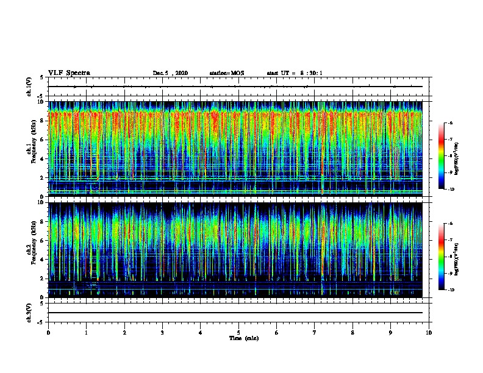Click the date "Dec. 5 , 2020"
Image resolution: width=483 pixels, height=373 pixels.
tap(170, 73)
